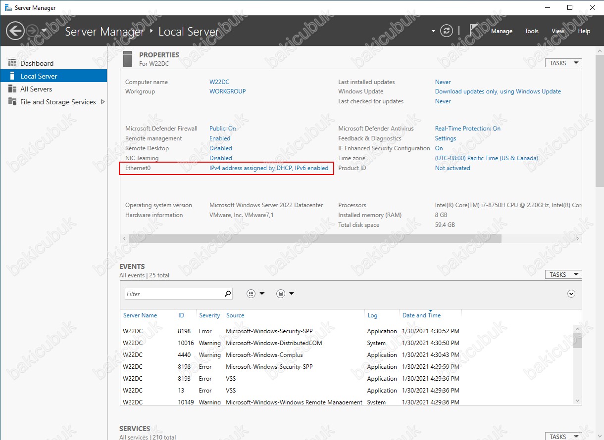Open the Manage menu
Image resolution: width=604 pixels, height=440 pixels.
pos(502,31)
